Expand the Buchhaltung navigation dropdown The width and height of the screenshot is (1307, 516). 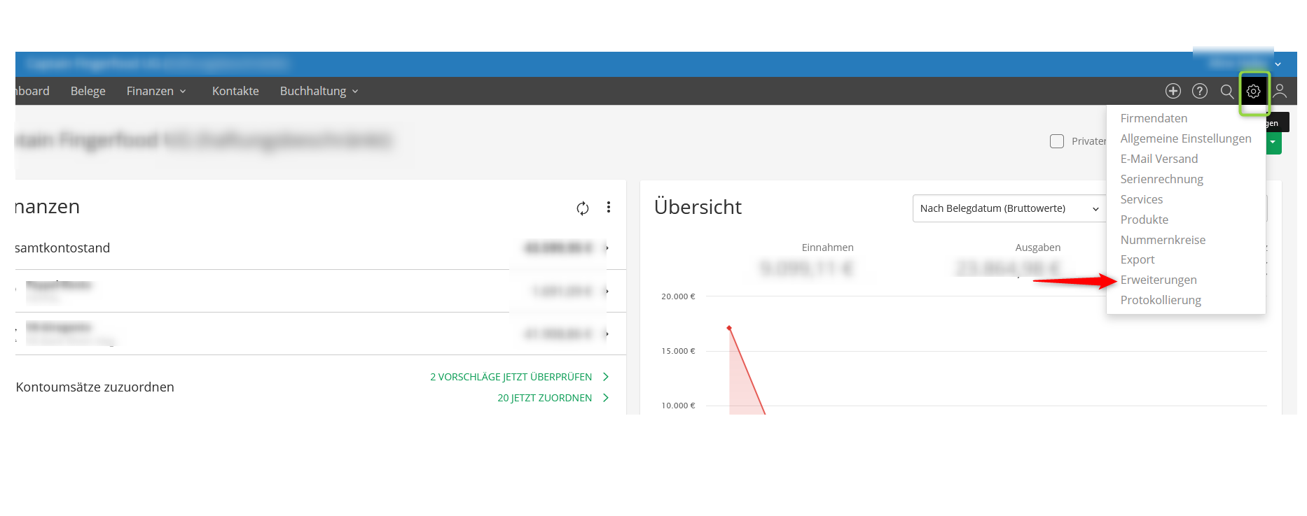[x=319, y=92]
